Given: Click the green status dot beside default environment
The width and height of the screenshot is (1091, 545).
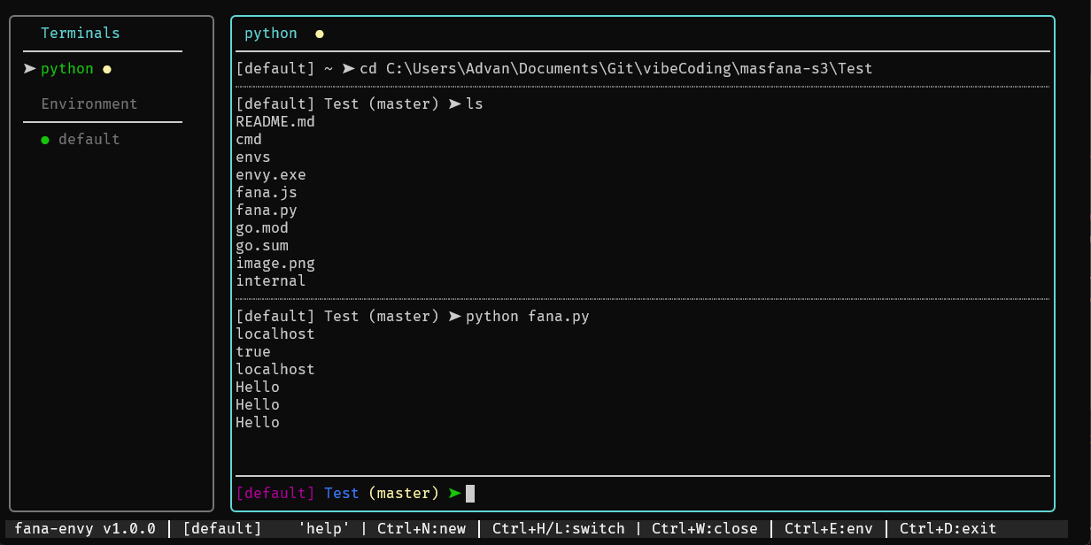Looking at the screenshot, I should [x=44, y=139].
